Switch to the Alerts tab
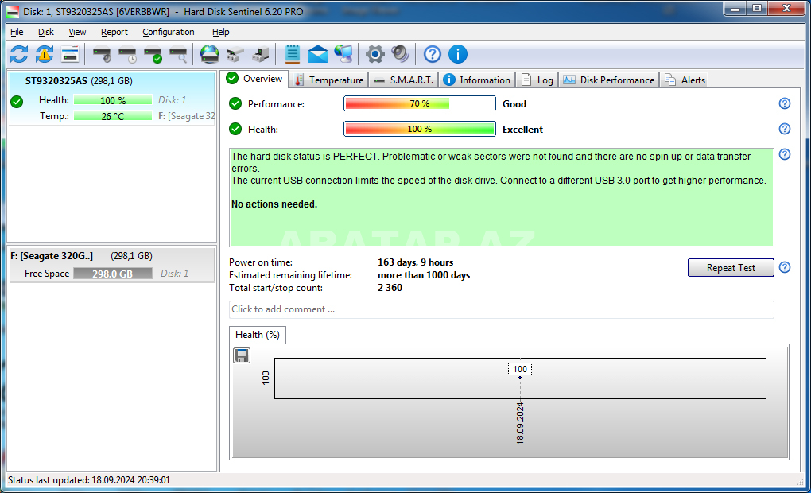 (x=685, y=80)
